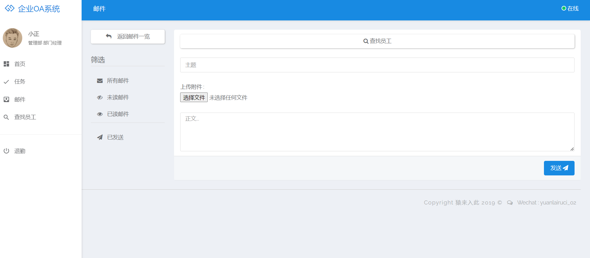Open 任务 in the sidebar

(x=20, y=82)
